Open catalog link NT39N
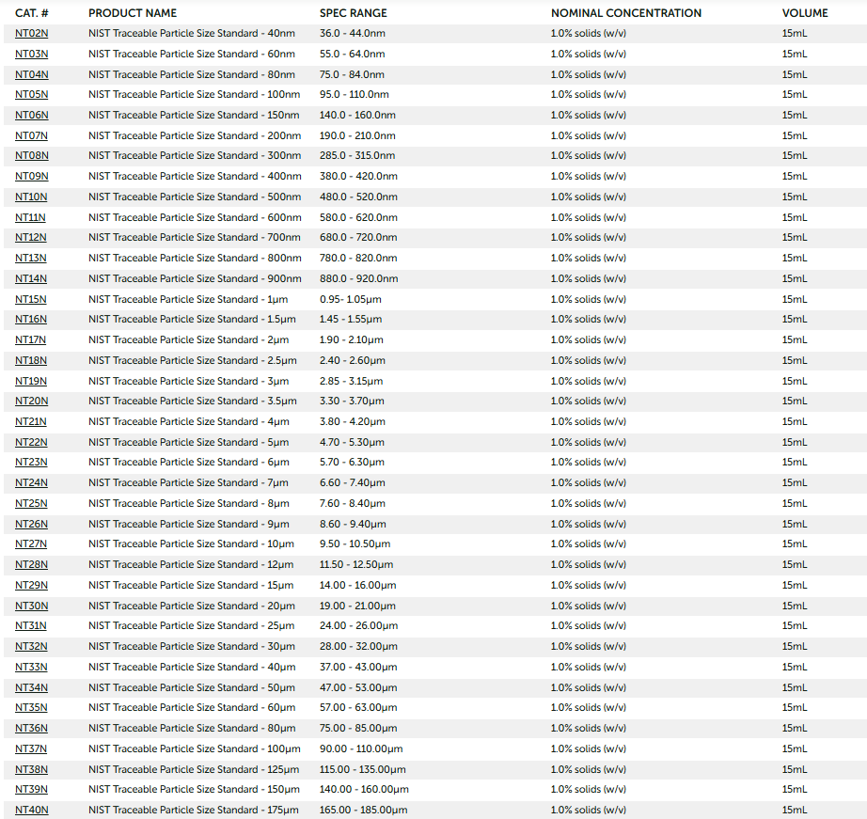Image resolution: width=867 pixels, height=819 pixels. point(32,789)
